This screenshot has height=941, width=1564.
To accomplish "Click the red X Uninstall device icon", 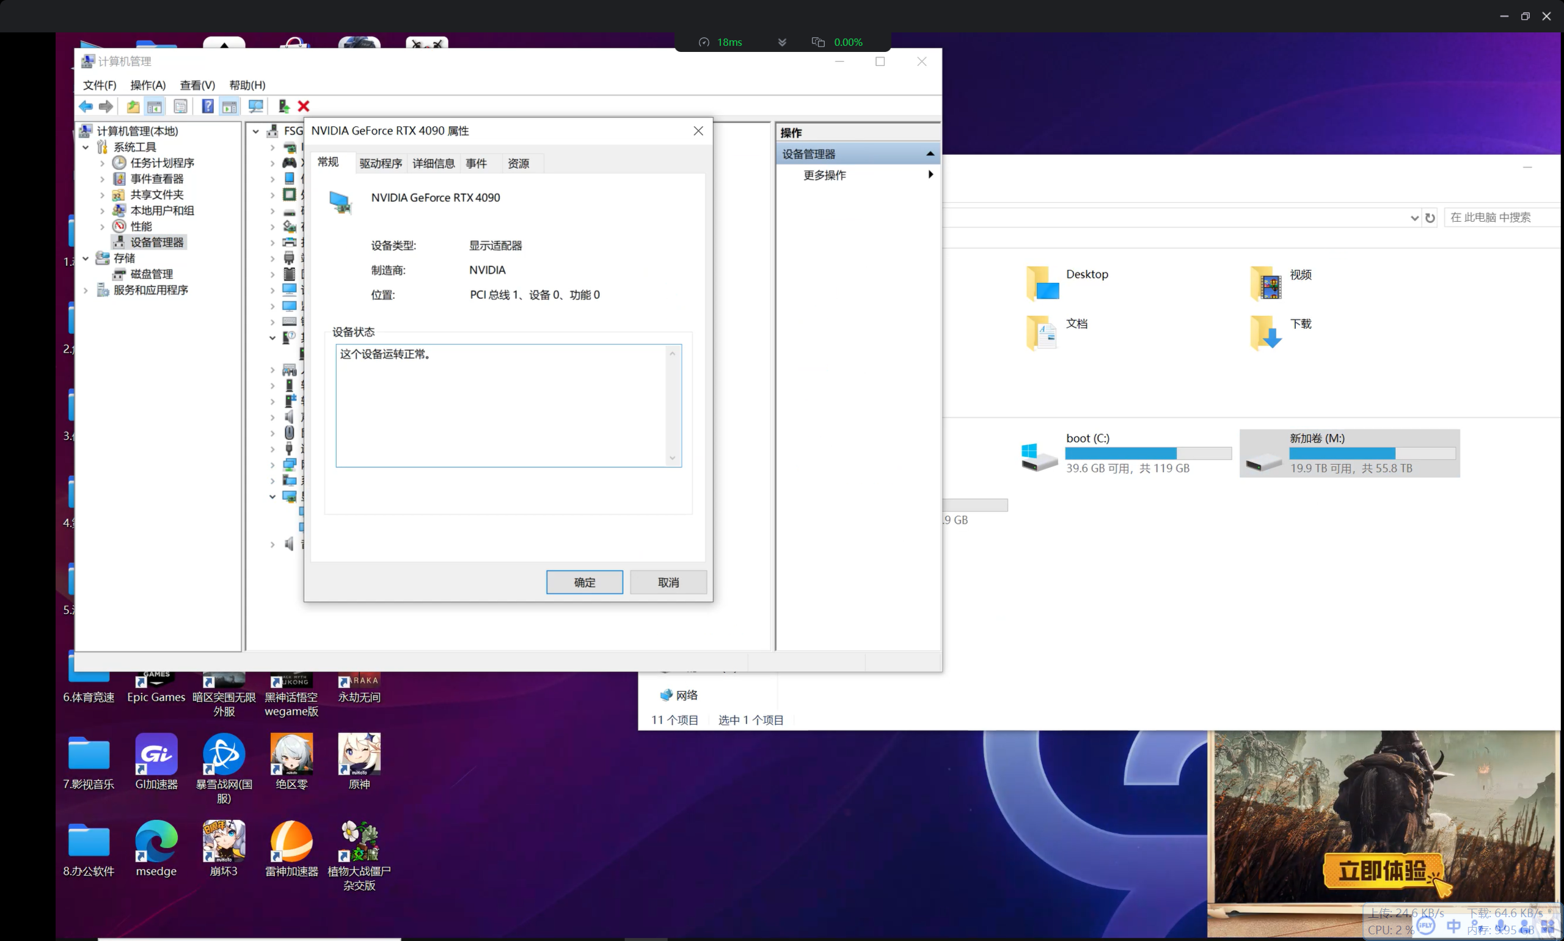I will tap(304, 106).
